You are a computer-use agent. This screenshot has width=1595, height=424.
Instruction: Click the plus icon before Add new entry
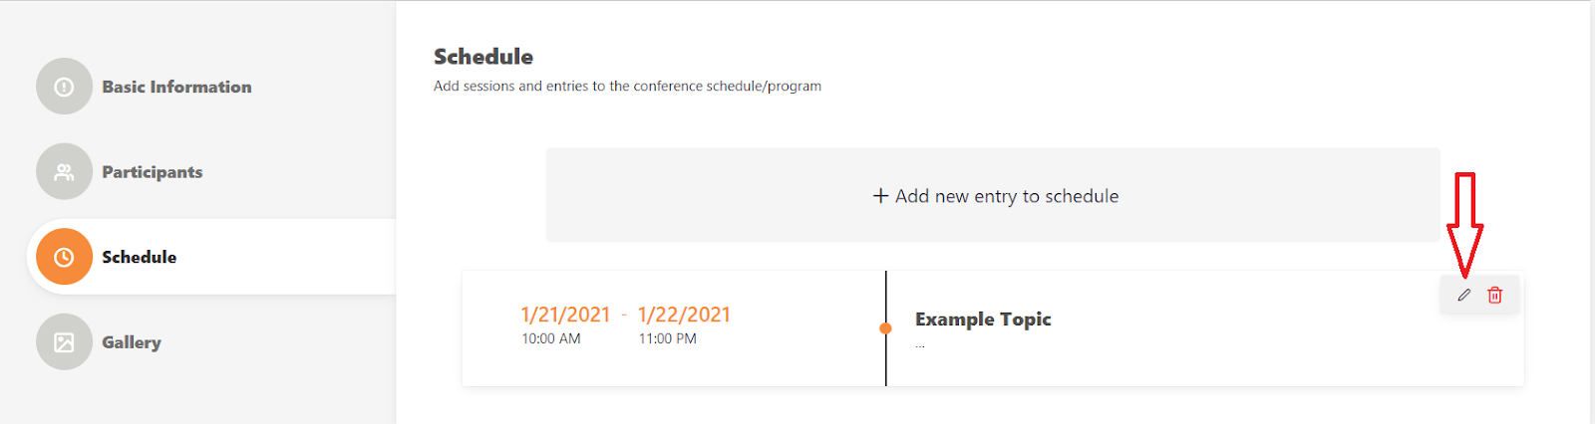click(880, 196)
